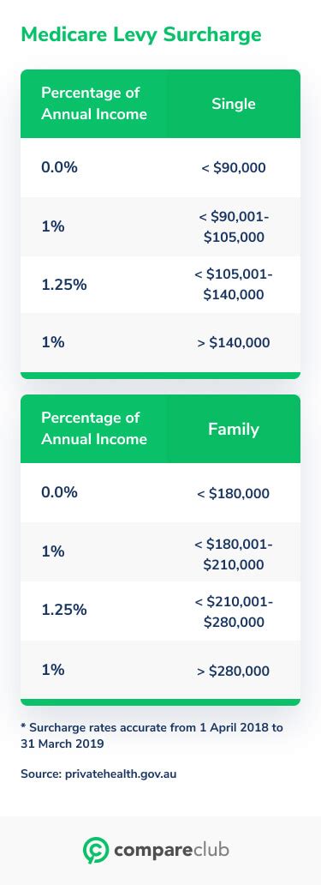Click the 1.25% rate in Single table
The width and height of the screenshot is (321, 885).
point(64,285)
